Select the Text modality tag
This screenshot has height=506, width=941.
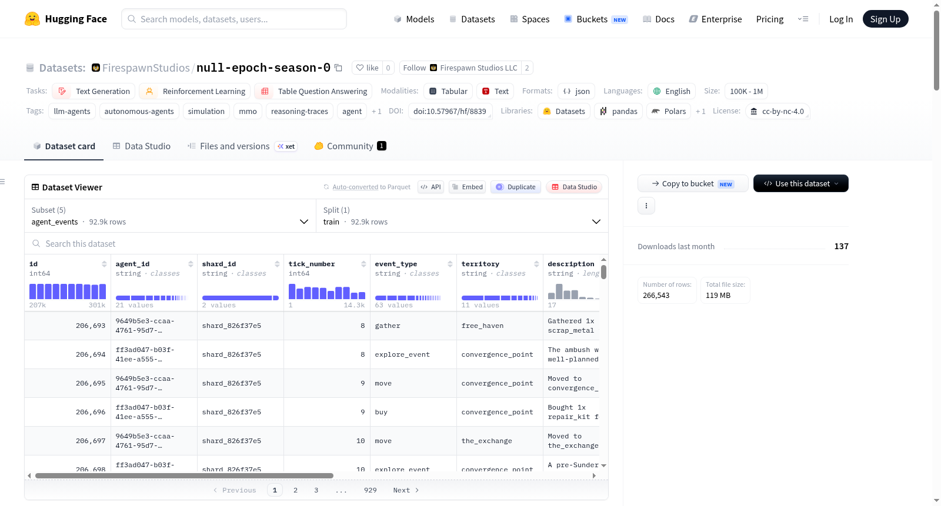(495, 91)
